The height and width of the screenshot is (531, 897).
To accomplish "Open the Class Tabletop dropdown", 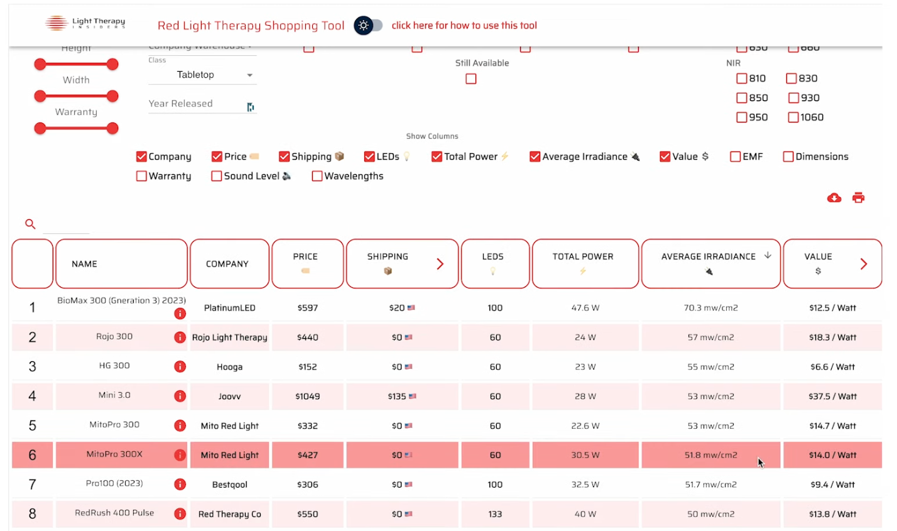I will point(202,75).
